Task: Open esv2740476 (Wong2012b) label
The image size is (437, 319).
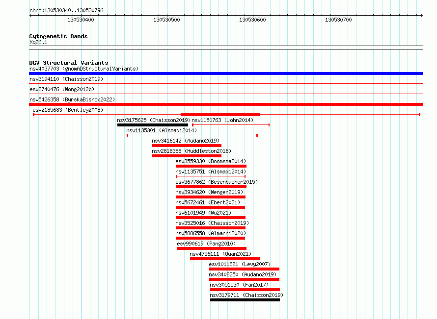Action: click(x=62, y=89)
